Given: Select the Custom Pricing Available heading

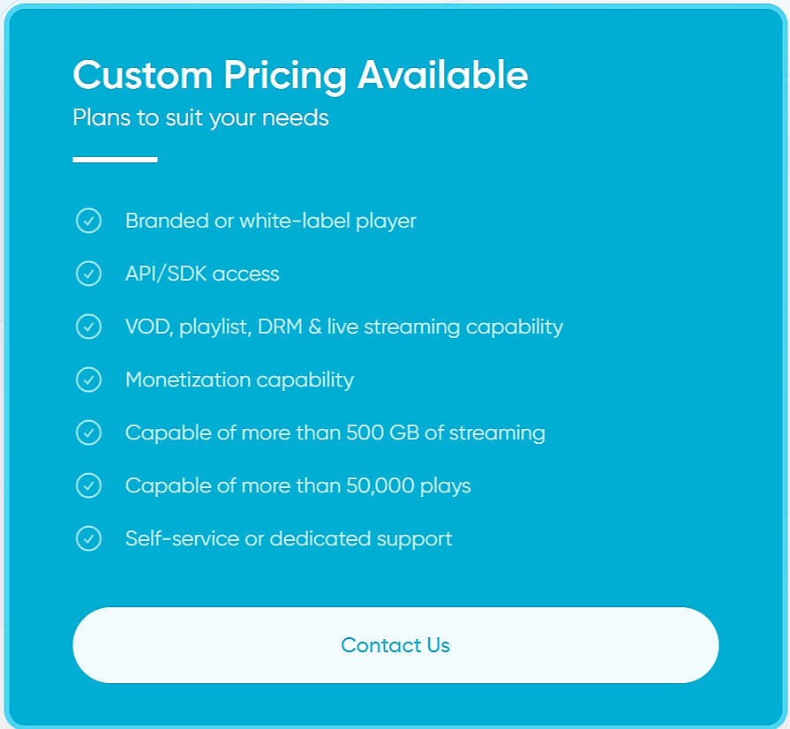Looking at the screenshot, I should tap(300, 75).
